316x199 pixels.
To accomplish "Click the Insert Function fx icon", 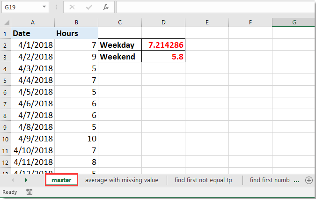I will click(106, 7).
